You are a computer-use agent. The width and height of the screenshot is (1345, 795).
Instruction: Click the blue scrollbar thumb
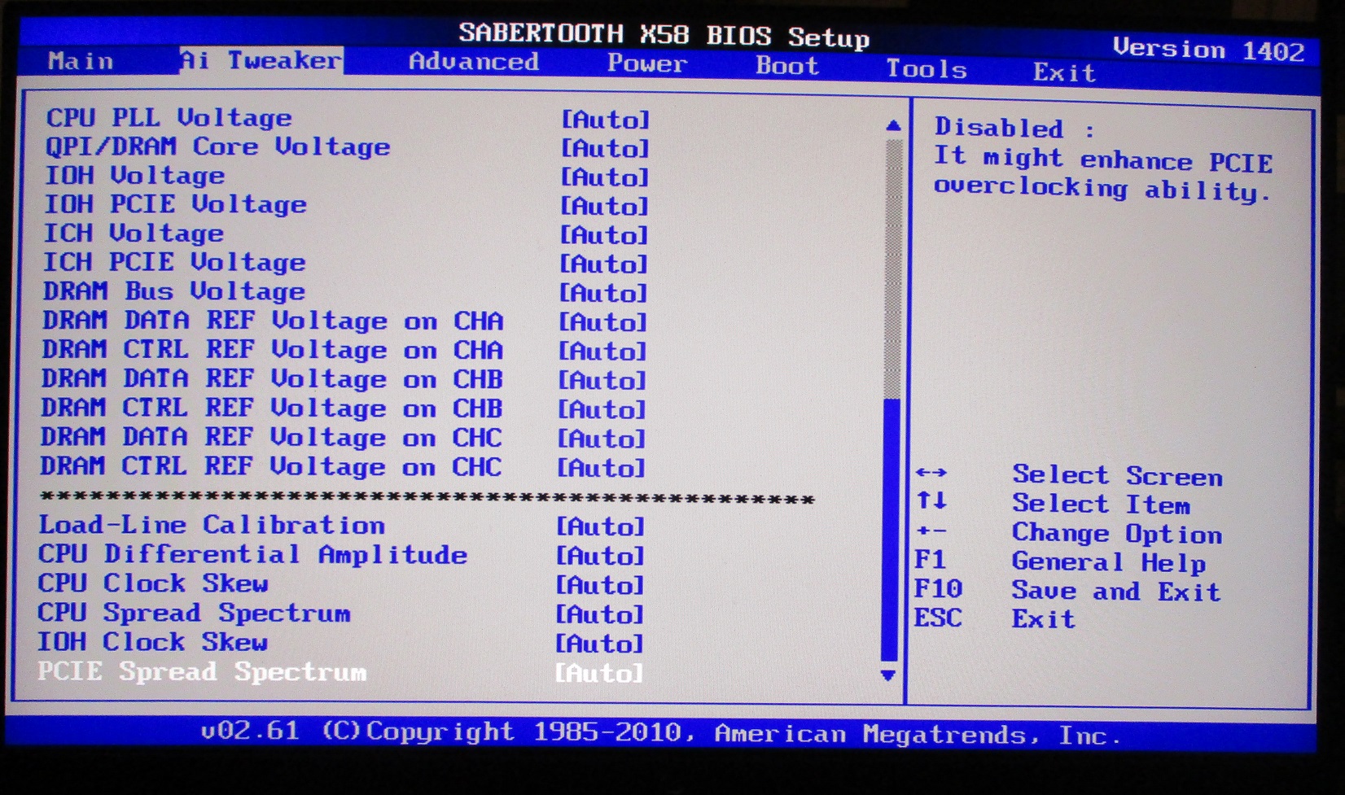[890, 530]
